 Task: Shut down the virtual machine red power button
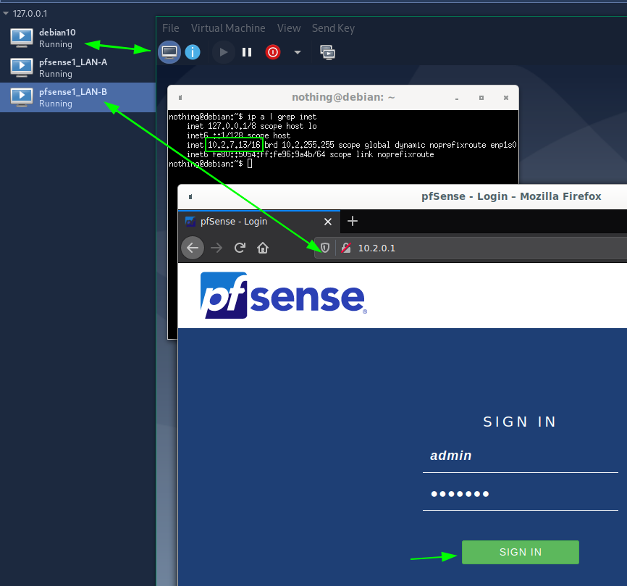pos(273,52)
